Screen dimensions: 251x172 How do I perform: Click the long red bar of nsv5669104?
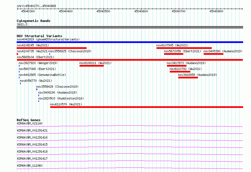tap(130, 60)
